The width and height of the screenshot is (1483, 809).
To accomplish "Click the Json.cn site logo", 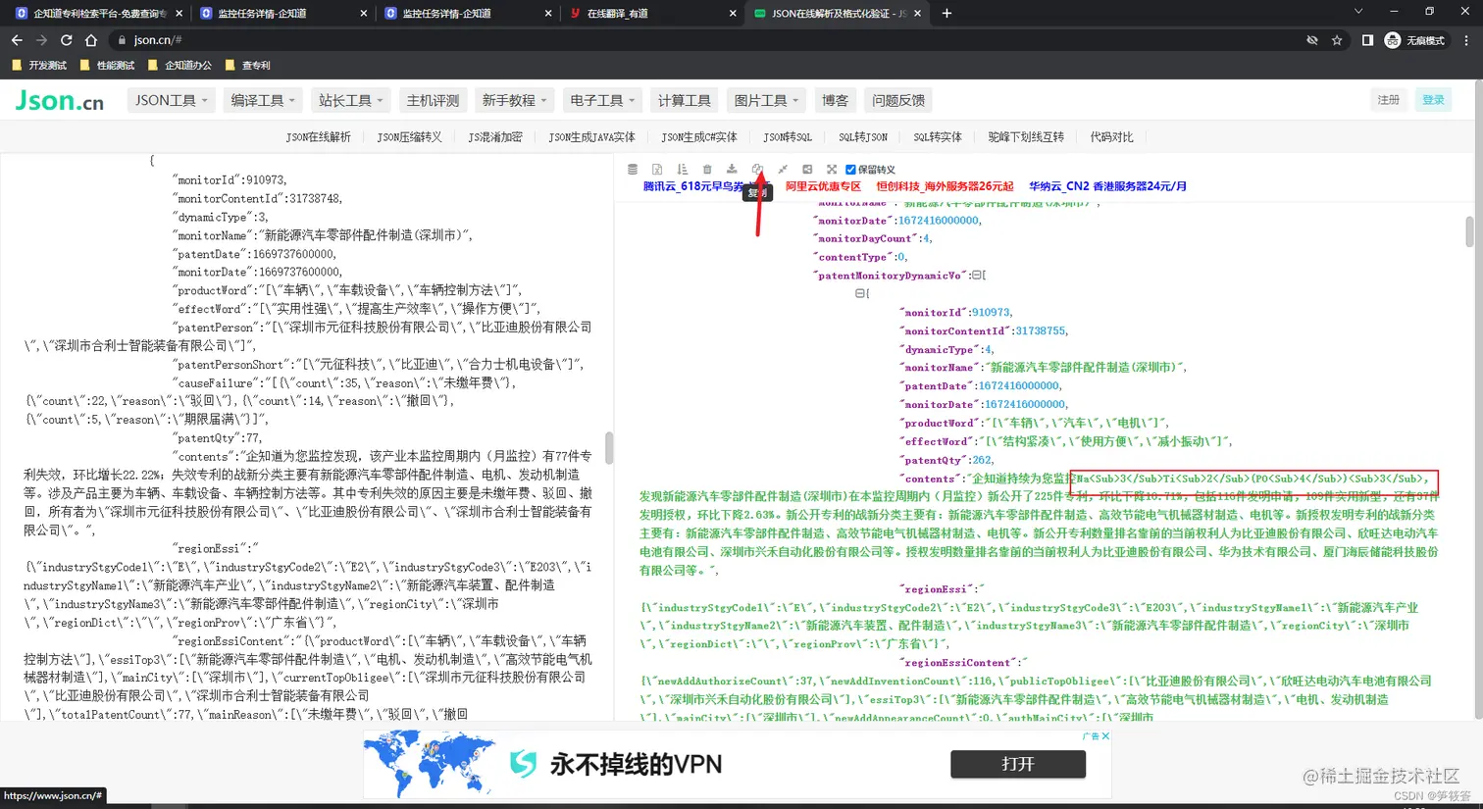I will pos(60,100).
